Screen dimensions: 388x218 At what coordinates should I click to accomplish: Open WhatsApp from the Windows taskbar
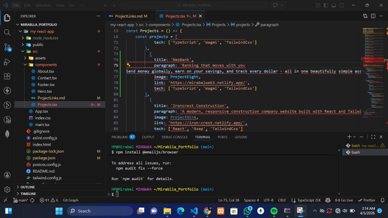[x=248, y=211]
